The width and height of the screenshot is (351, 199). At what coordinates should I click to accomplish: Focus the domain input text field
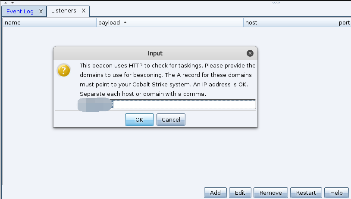point(166,104)
